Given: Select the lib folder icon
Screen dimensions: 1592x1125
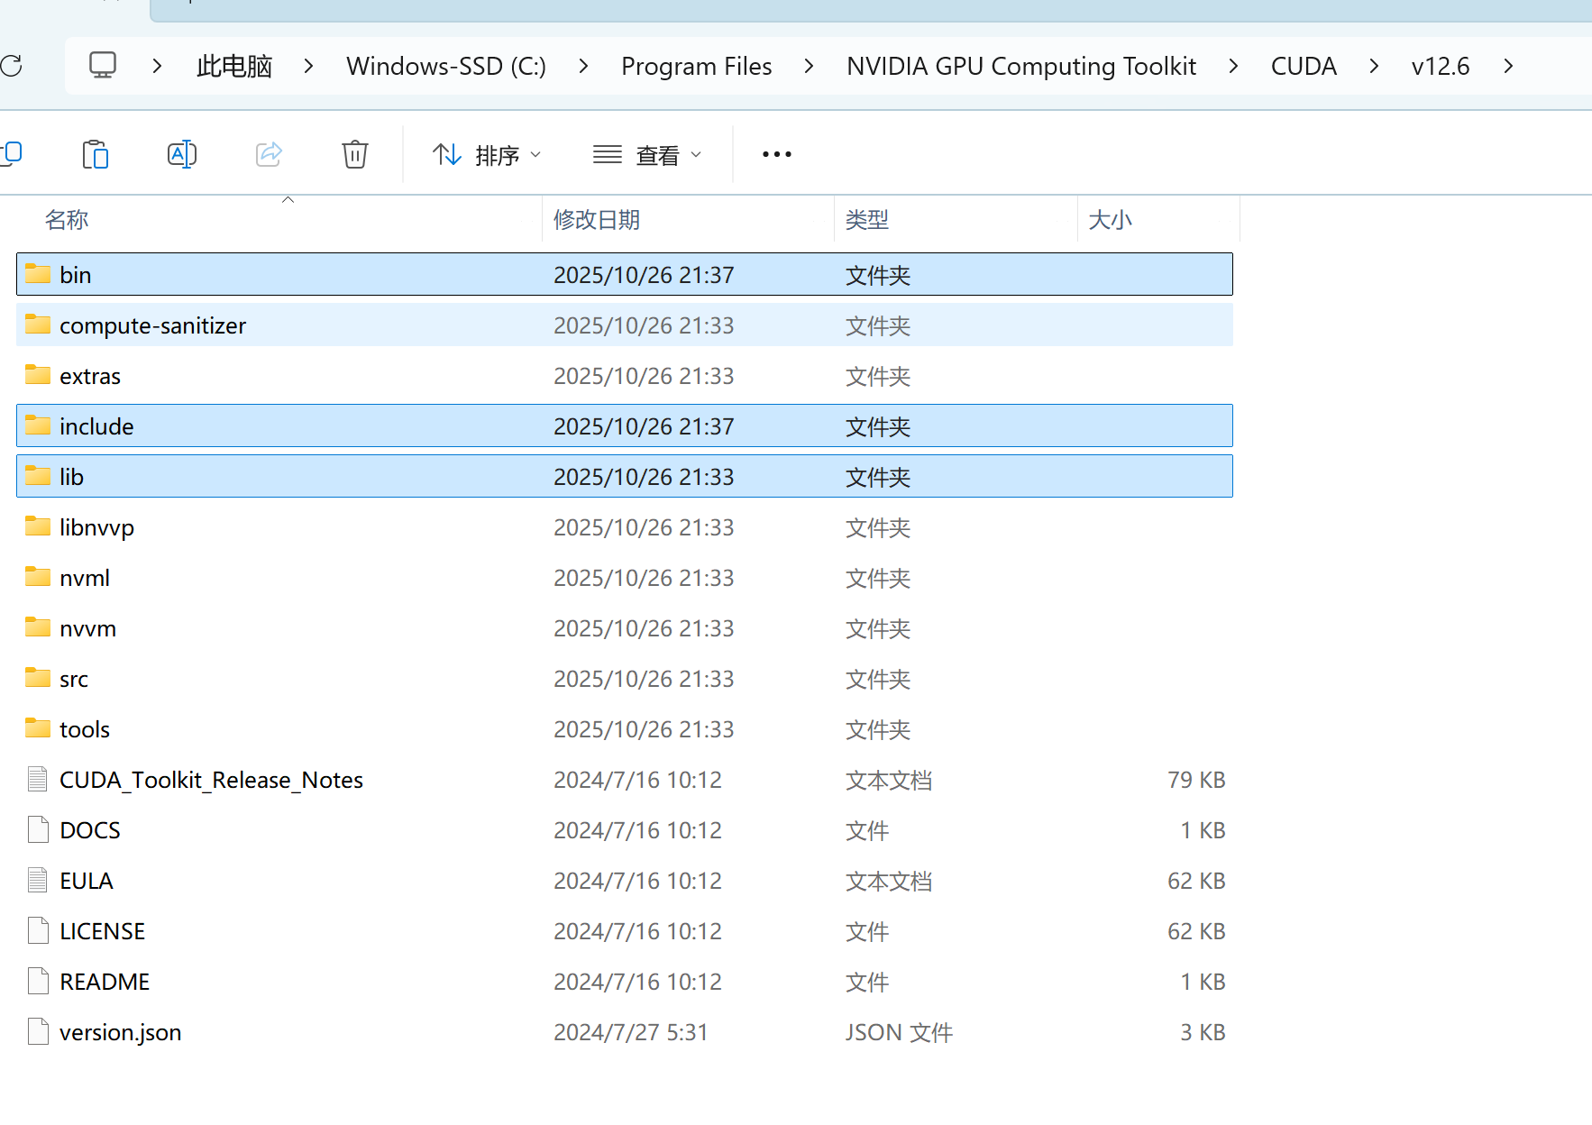Looking at the screenshot, I should pos(38,475).
